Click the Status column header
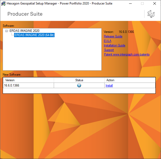 click(79, 80)
